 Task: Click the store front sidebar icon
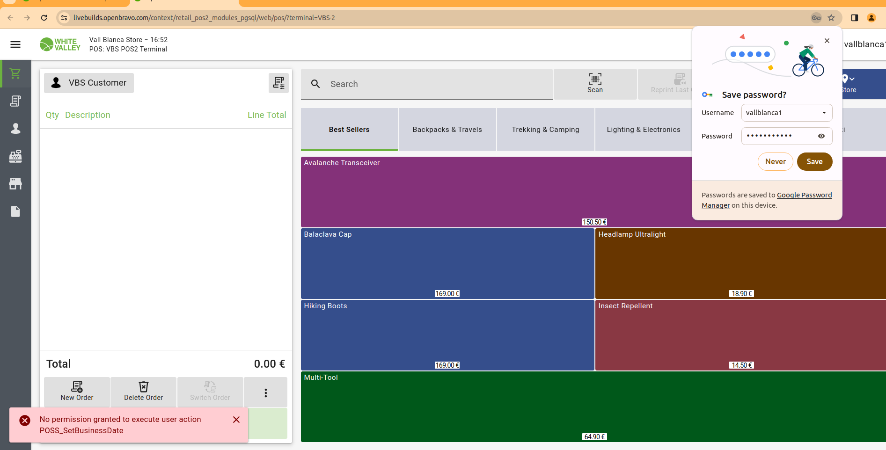(15, 184)
